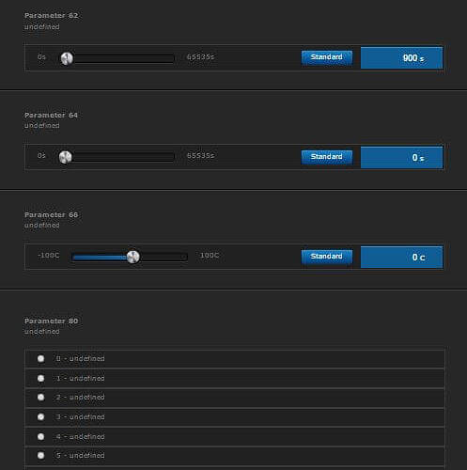Click Standard button for Parameter 64
The width and height of the screenshot is (467, 470).
[x=327, y=157]
